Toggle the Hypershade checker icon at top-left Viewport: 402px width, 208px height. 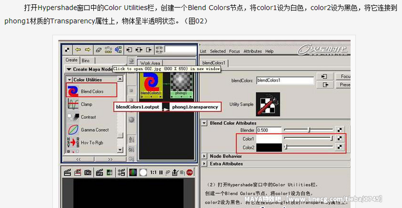coord(67,49)
